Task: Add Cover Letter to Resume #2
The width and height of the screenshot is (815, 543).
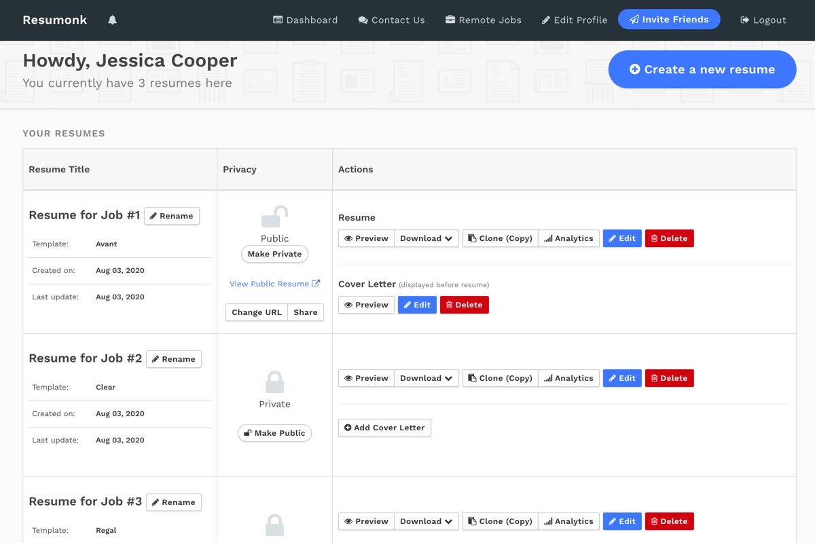Action: [x=384, y=428]
